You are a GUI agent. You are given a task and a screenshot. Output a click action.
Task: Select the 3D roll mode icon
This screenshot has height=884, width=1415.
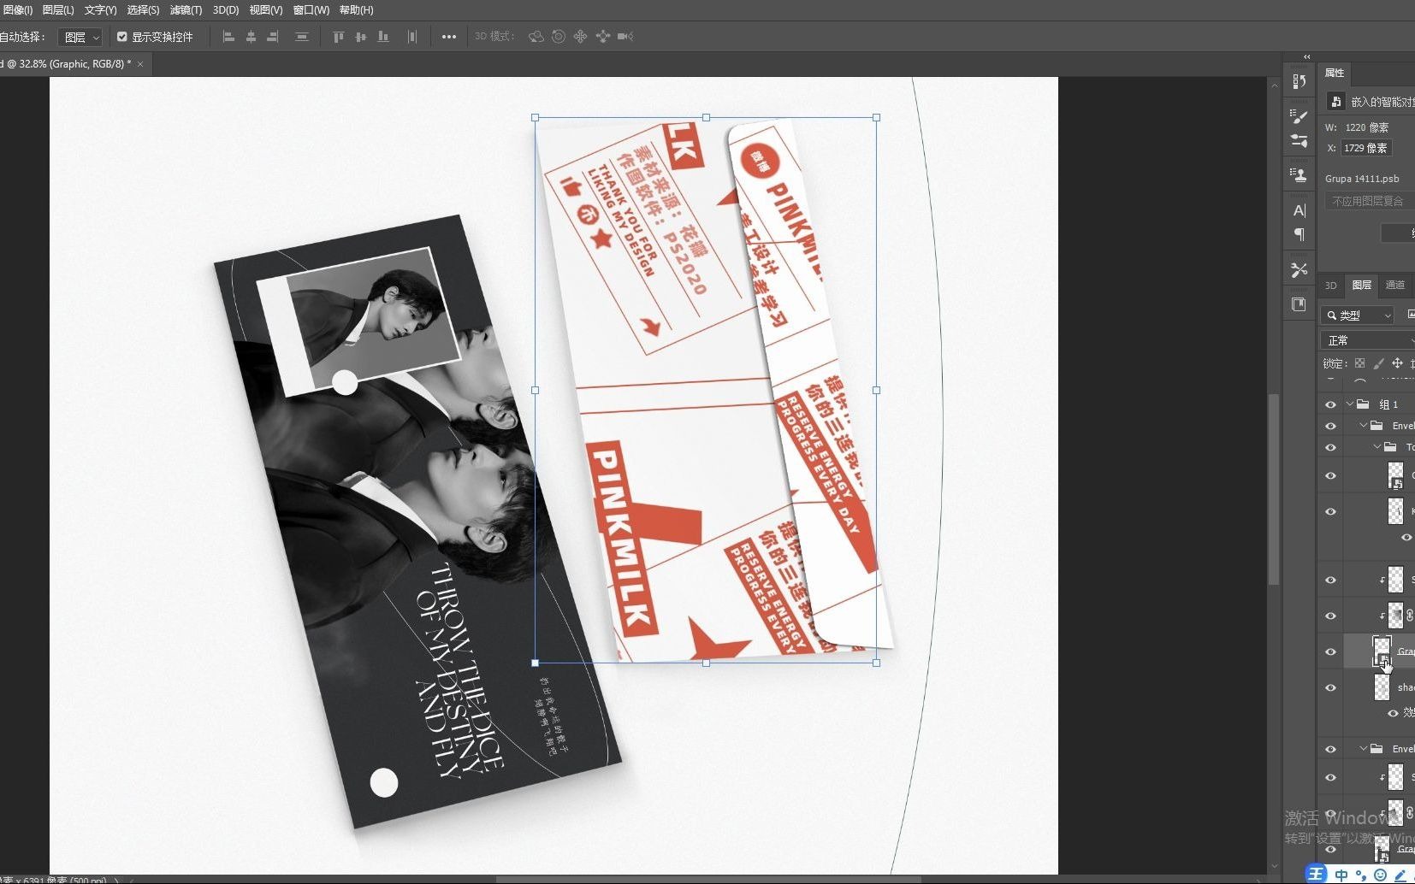559,37
